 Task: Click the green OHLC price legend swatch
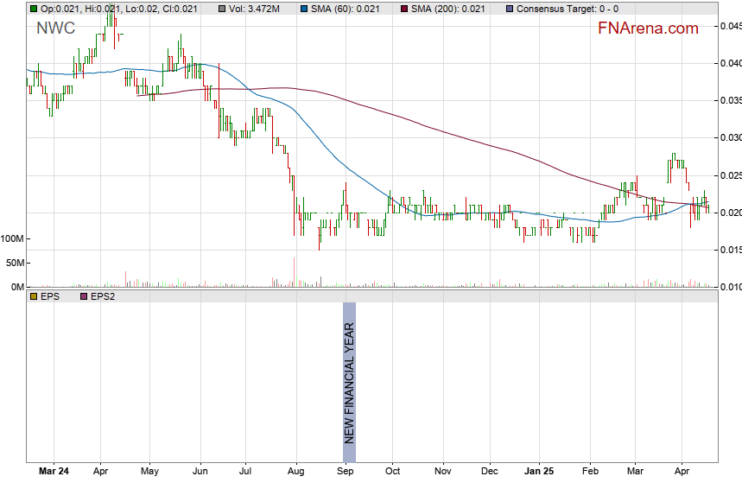33,9
